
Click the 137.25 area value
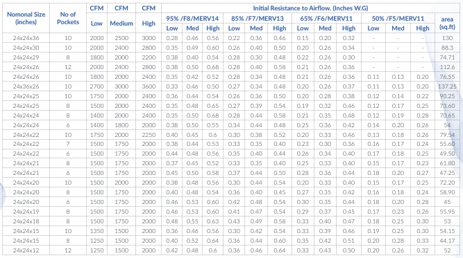[x=447, y=86]
